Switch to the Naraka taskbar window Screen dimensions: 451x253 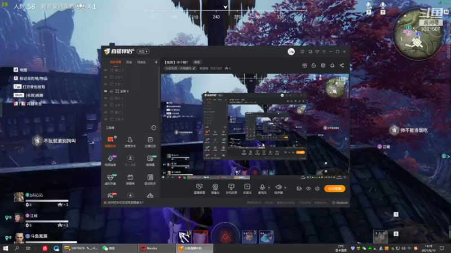pyautogui.click(x=156, y=248)
